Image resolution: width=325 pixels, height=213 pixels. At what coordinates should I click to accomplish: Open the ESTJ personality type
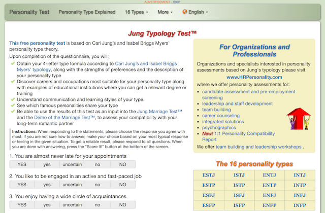[x=209, y=175]
